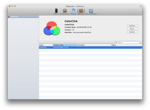
Task: Click the Share... button
Action: 133,29
